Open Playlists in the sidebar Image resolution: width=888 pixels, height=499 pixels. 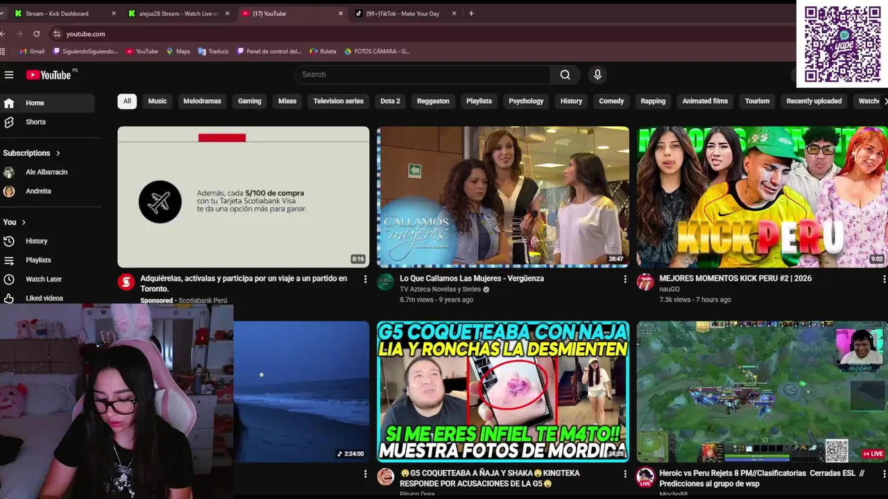pyautogui.click(x=47, y=261)
